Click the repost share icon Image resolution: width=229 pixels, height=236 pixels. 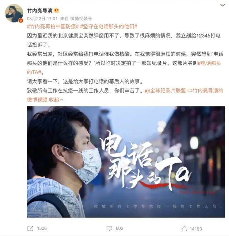[30, 228]
